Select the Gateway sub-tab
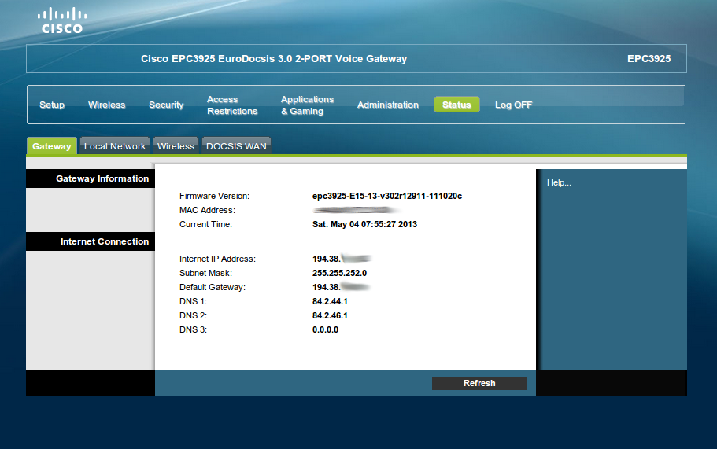The image size is (717, 449). (x=52, y=146)
